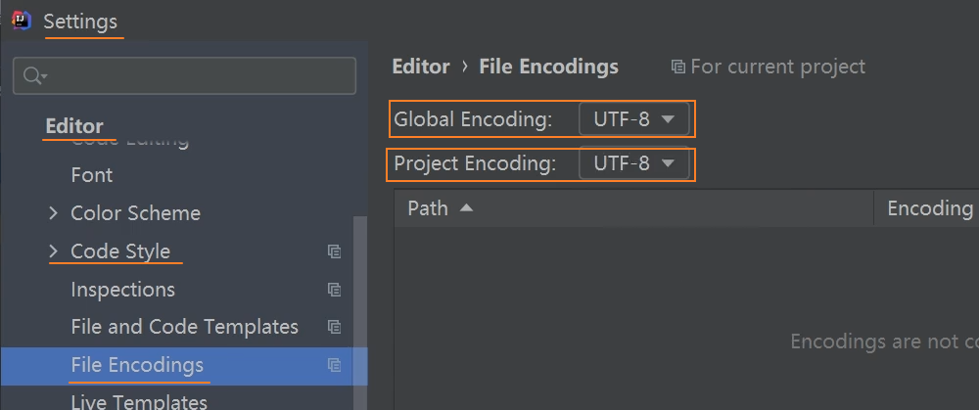Open the Global Encoding dropdown
979x410 pixels.
point(635,119)
